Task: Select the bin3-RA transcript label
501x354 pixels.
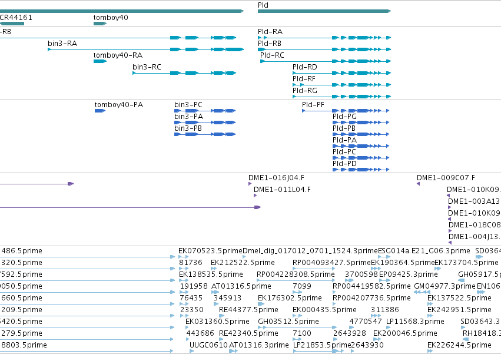Action: (62, 44)
